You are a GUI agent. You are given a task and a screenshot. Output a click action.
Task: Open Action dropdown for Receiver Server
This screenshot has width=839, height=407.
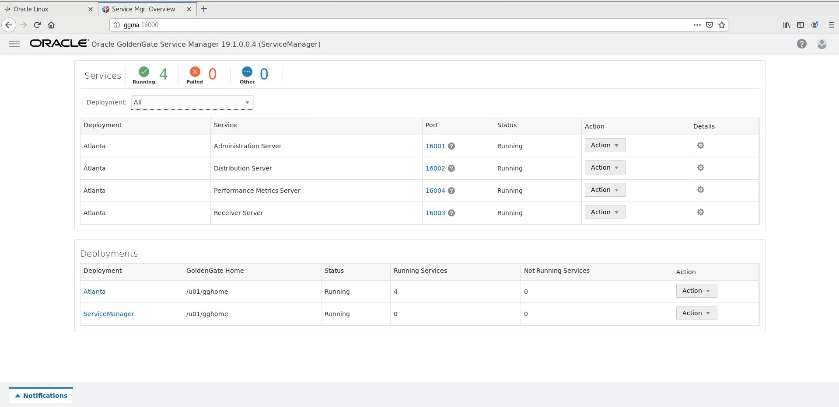click(x=605, y=212)
